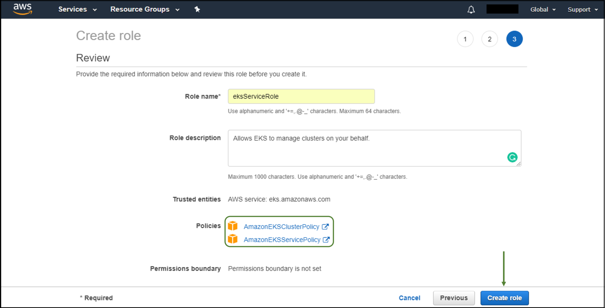Click the 'Role name*' label
Screen dimensions: 605x308
tap(203, 96)
